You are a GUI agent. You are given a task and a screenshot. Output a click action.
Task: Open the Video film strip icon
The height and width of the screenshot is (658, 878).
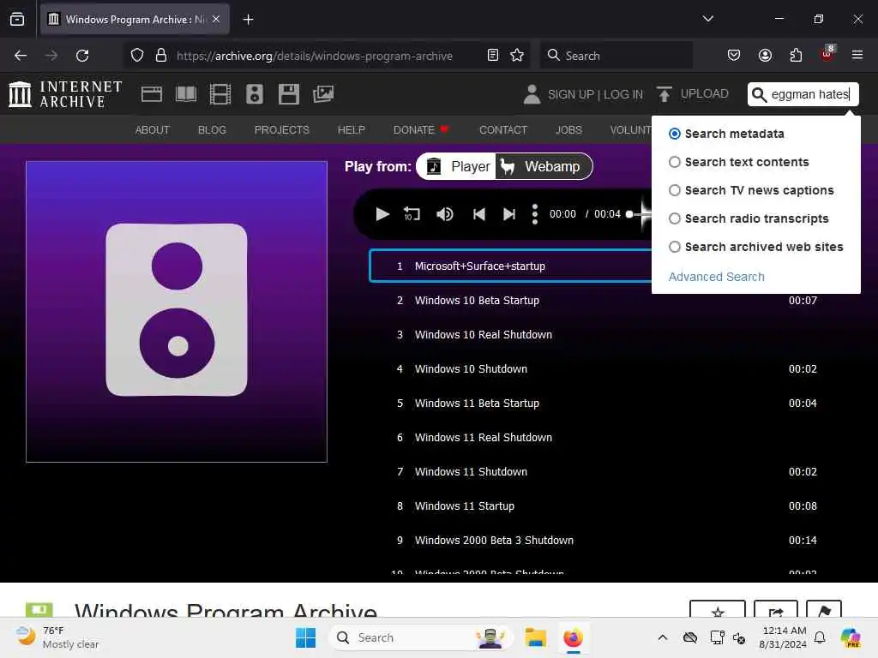220,94
